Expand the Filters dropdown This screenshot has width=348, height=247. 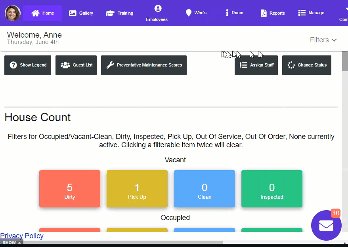[x=323, y=40]
